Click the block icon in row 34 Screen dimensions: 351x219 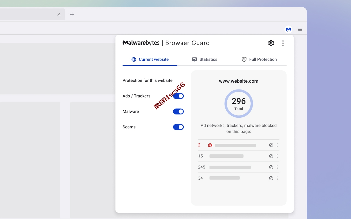point(271,178)
